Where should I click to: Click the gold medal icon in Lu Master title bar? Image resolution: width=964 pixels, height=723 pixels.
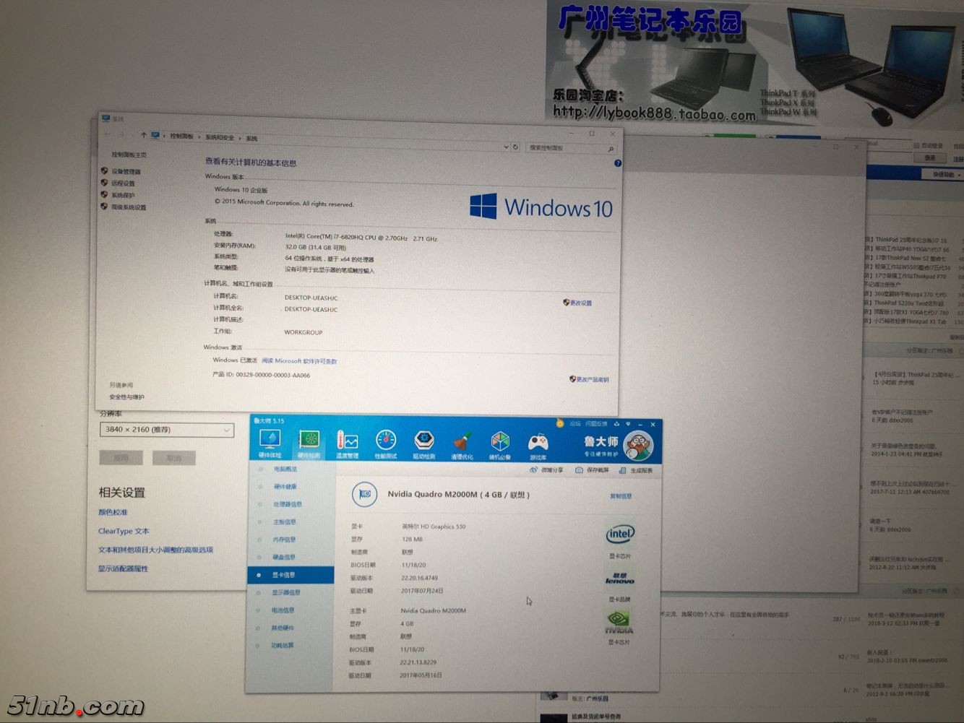tap(559, 423)
